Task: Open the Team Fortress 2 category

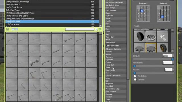Action: coord(52,5)
